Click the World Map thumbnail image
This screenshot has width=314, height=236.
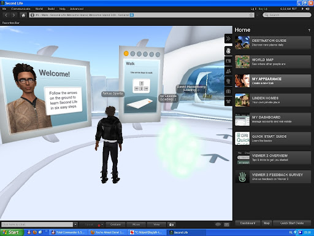(242, 61)
